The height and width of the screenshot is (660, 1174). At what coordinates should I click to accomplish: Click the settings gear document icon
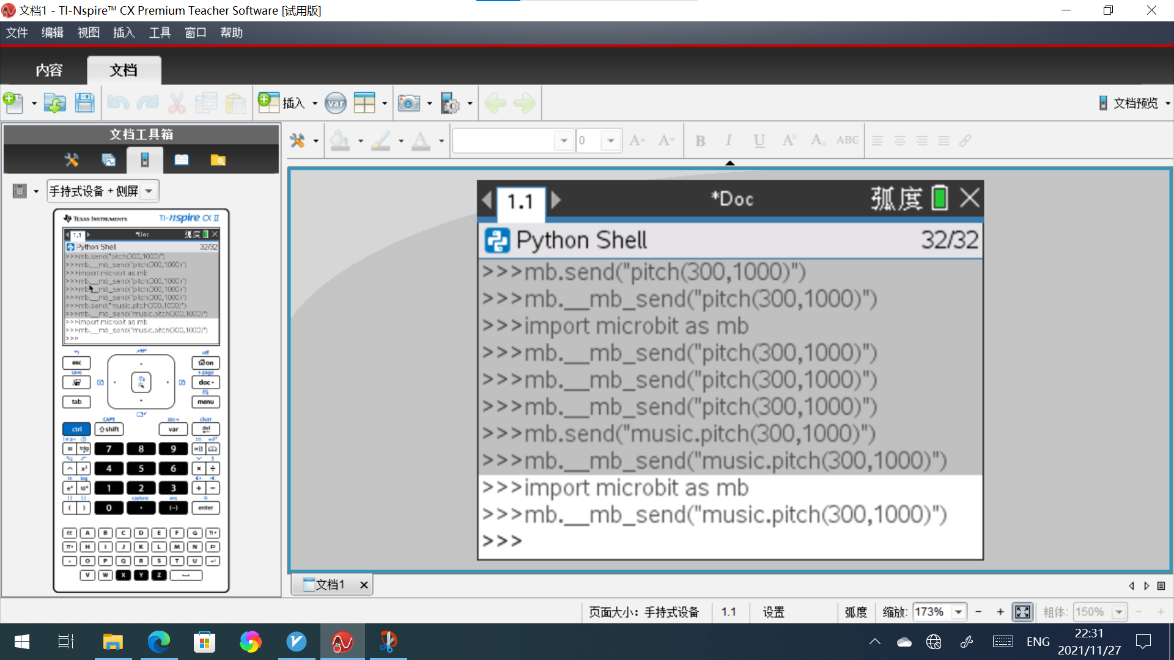pos(450,103)
